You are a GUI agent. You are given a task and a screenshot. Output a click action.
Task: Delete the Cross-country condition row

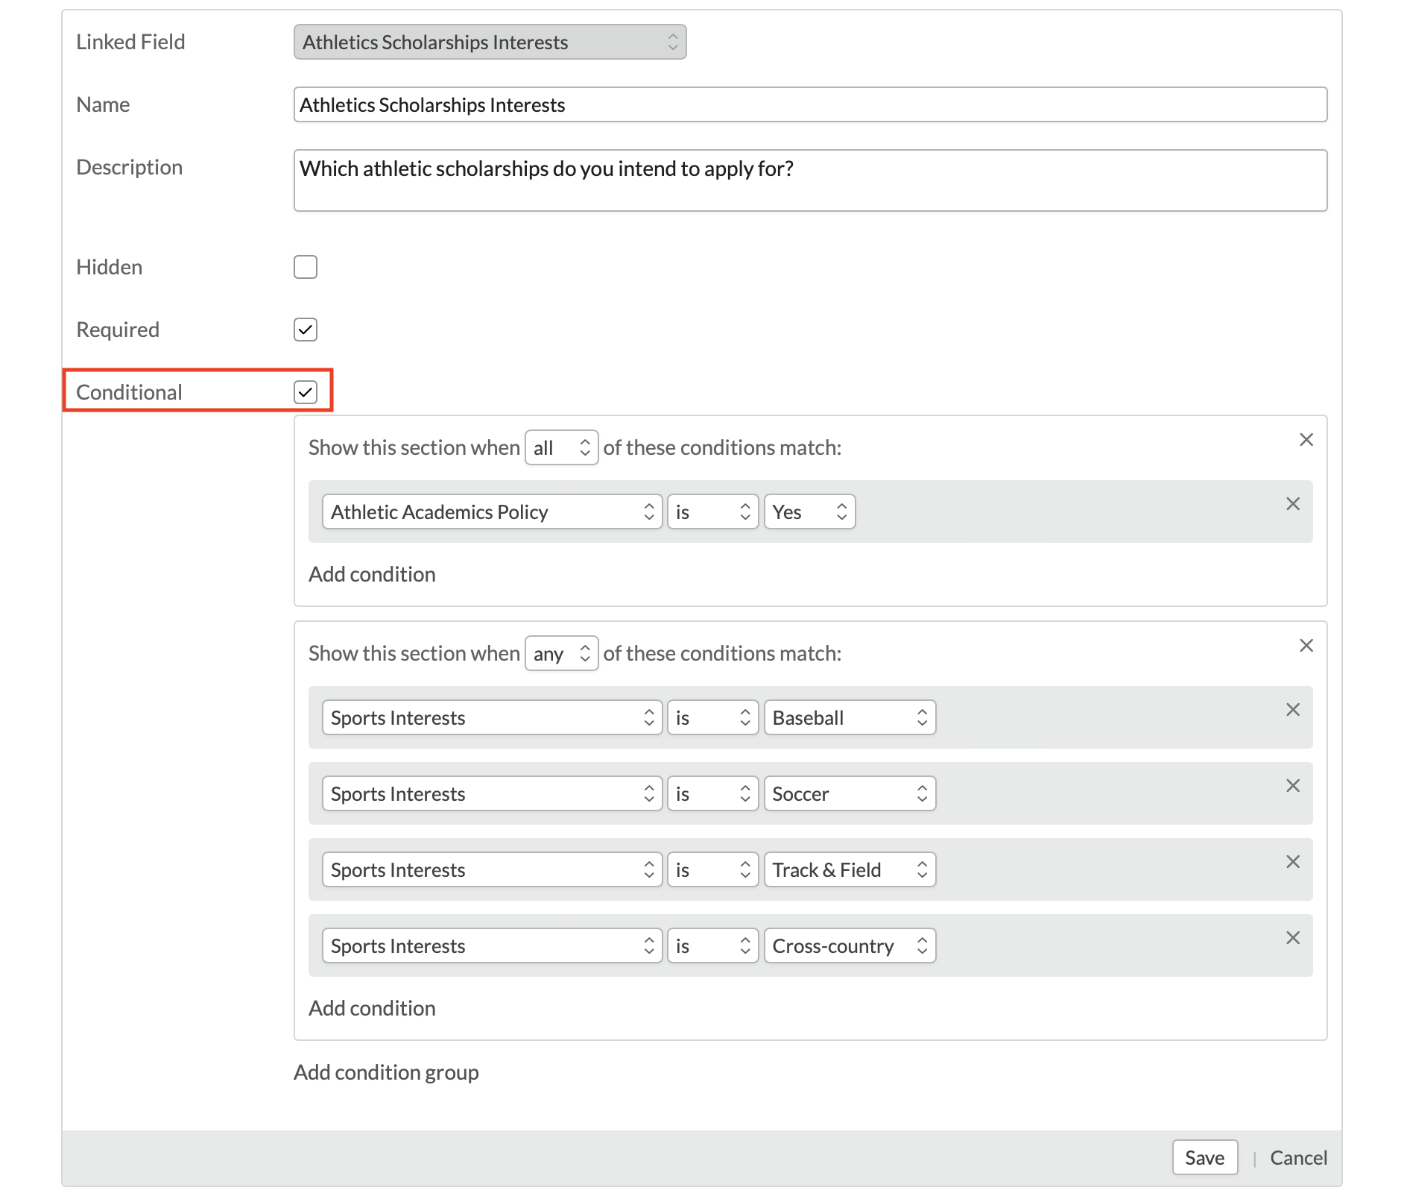(x=1293, y=938)
